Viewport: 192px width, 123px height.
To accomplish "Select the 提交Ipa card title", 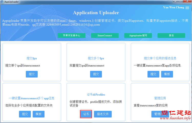I will (x=32, y=58).
